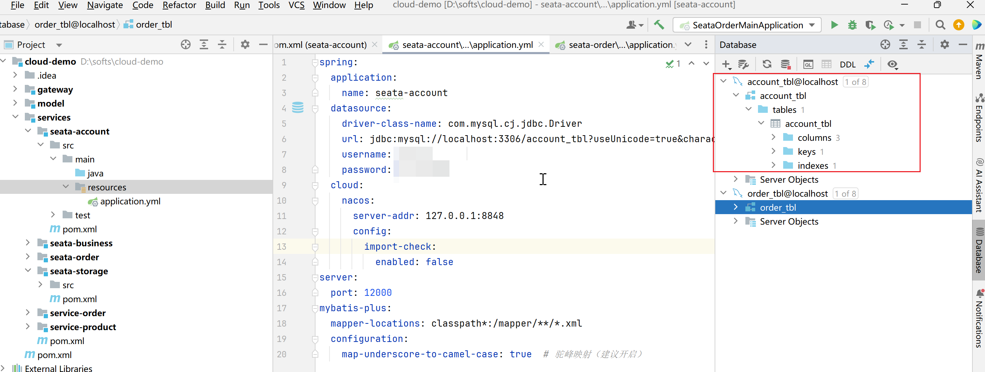The height and width of the screenshot is (372, 985).
Task: Toggle code fold marker at line 15
Action: (315, 277)
